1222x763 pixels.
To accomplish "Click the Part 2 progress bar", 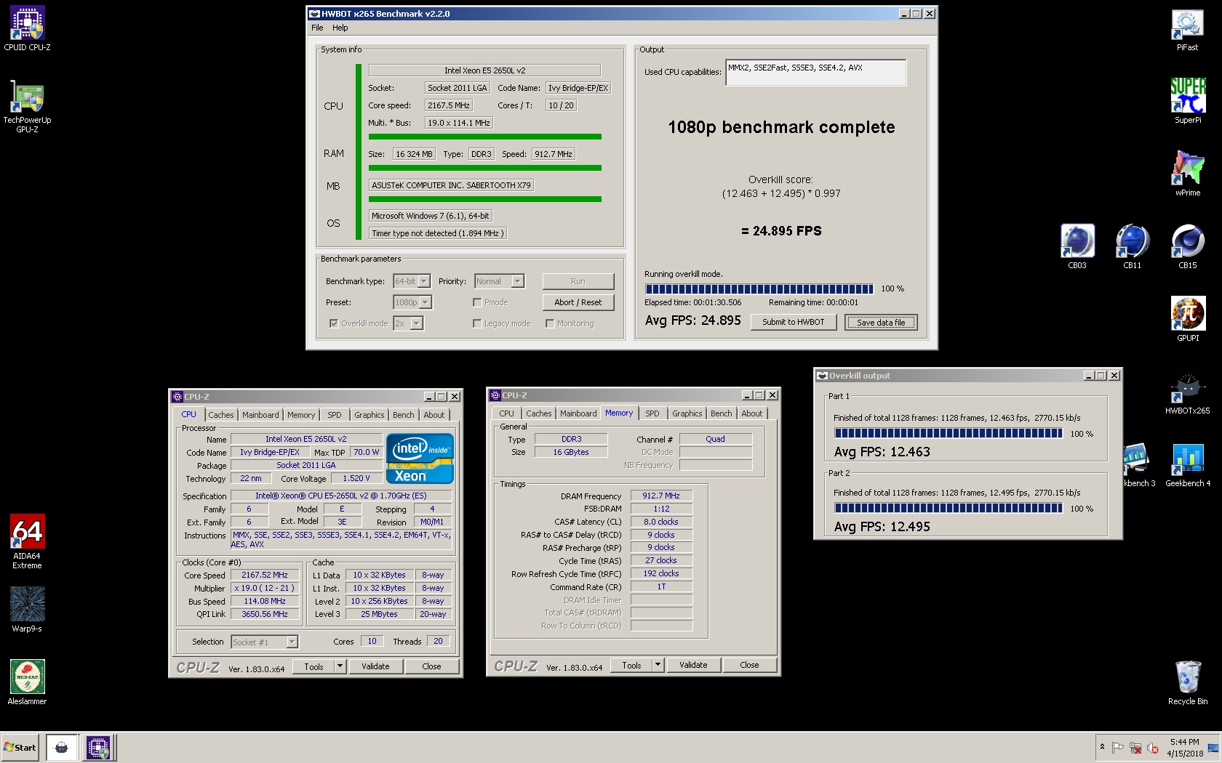I will [x=948, y=508].
